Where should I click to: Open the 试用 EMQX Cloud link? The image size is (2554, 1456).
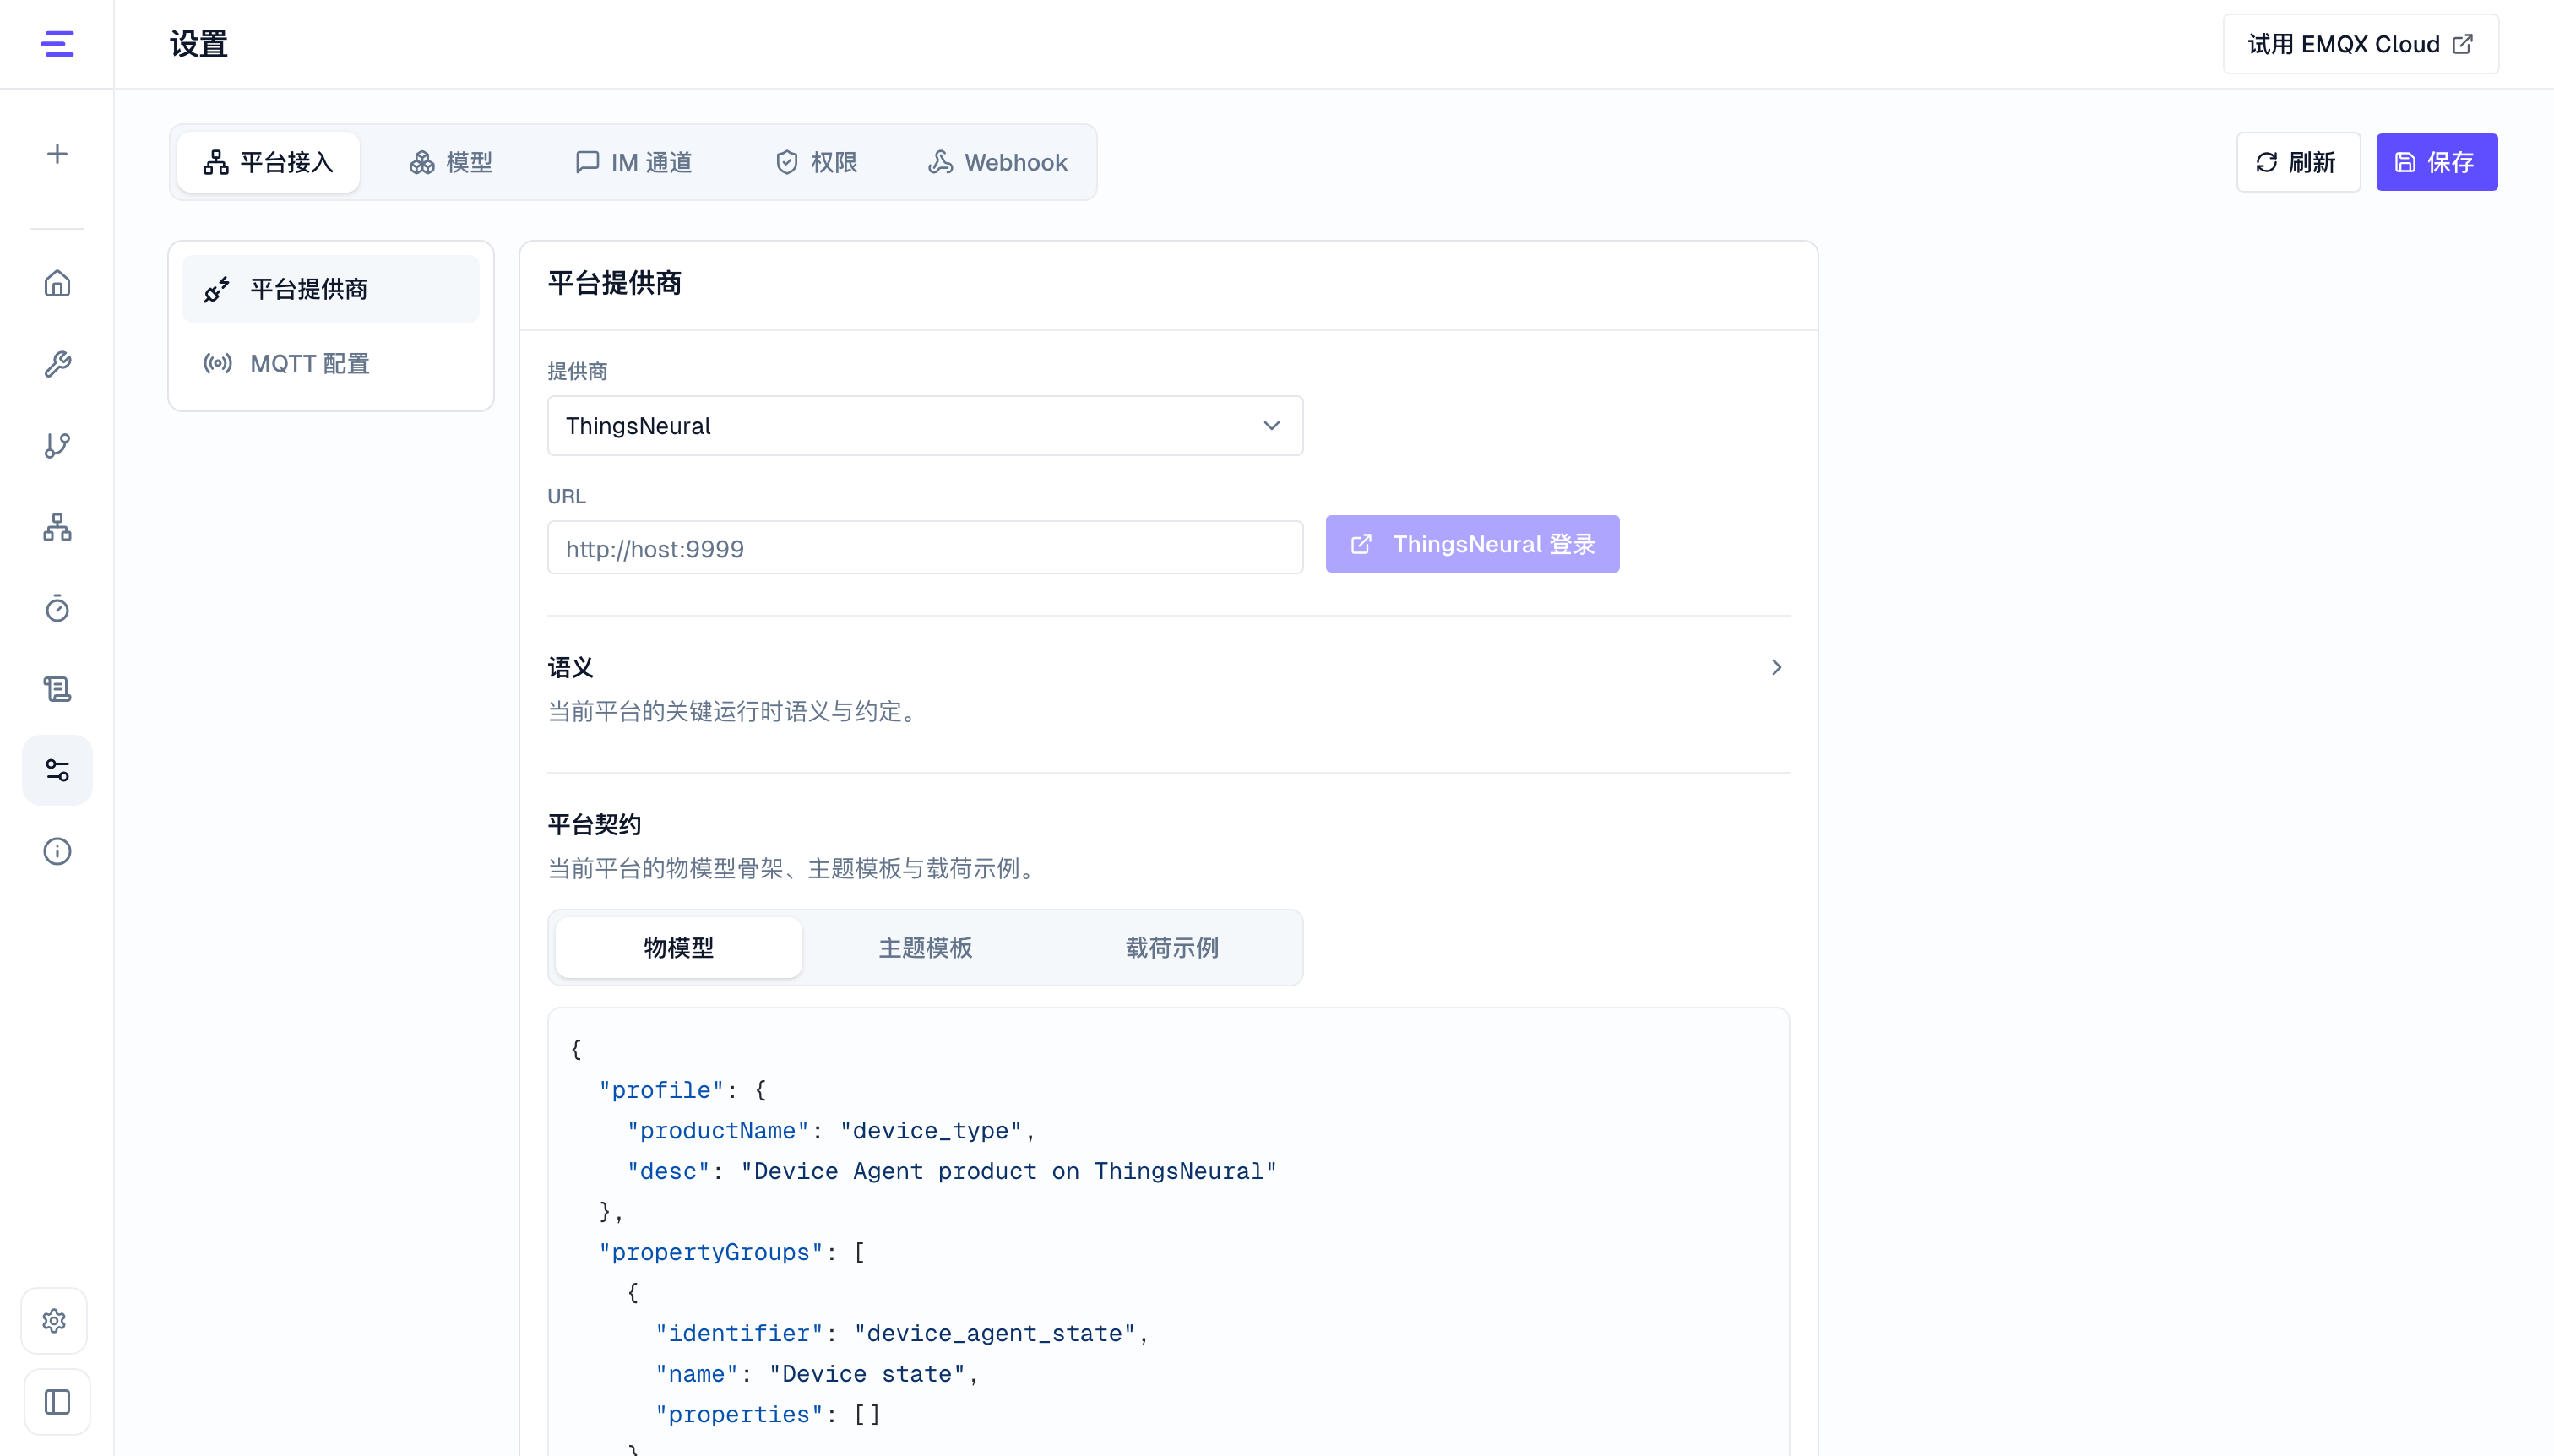(x=2361, y=44)
